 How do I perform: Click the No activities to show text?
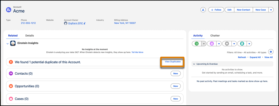click(x=232, y=70)
